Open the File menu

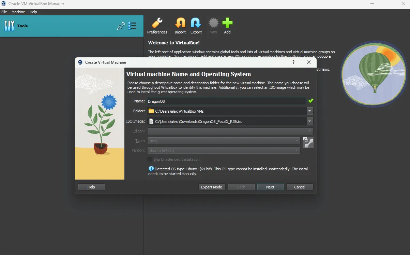[x=4, y=12]
